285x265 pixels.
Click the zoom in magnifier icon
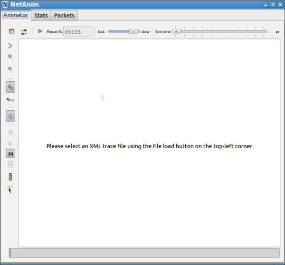coord(10,57)
